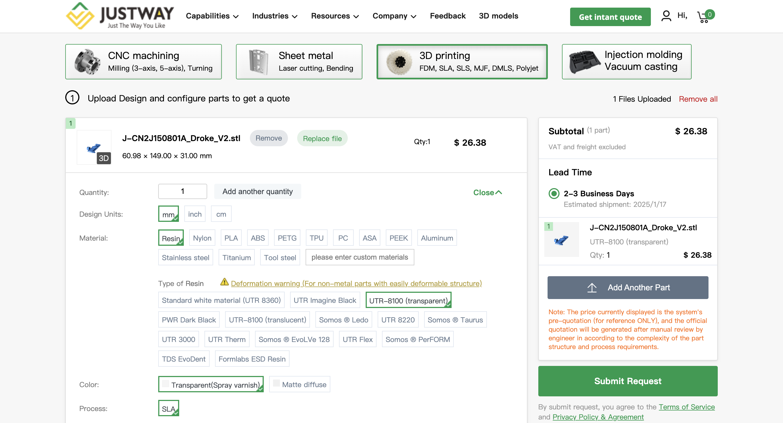Click the Injection molding part icon
Viewport: 783px width, 423px height.
(x=584, y=62)
